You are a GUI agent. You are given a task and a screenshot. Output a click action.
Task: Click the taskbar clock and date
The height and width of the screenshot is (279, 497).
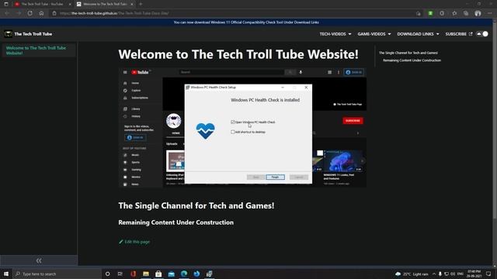pyautogui.click(x=474, y=274)
